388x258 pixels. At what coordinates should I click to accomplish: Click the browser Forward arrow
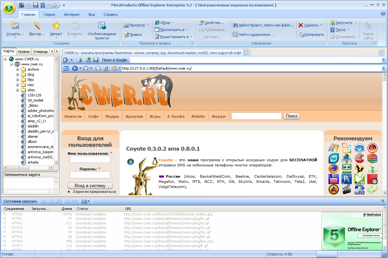pyautogui.click(x=86, y=68)
